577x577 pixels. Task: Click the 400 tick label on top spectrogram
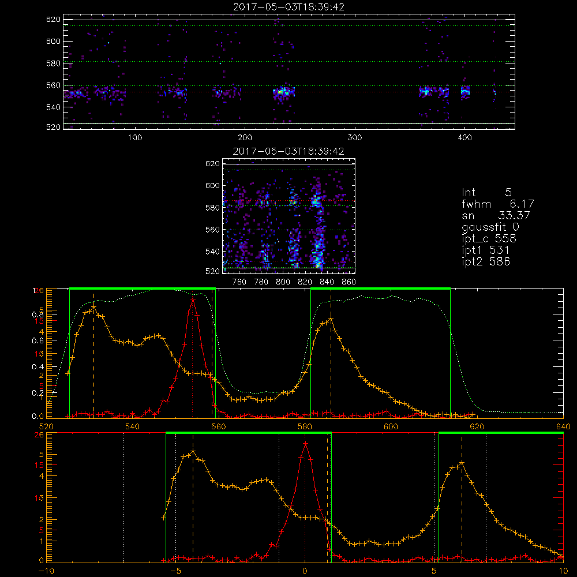point(464,138)
